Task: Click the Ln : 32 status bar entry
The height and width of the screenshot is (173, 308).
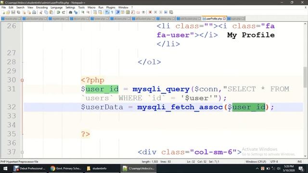Action: (x=191, y=161)
